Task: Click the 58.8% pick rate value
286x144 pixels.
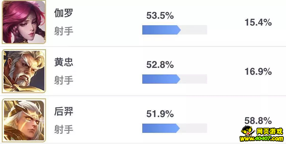Action: click(x=258, y=121)
